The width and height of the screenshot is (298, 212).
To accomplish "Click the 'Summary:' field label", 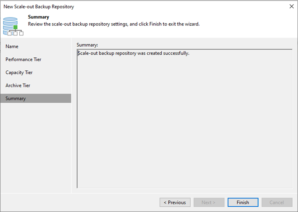I will [x=87, y=45].
